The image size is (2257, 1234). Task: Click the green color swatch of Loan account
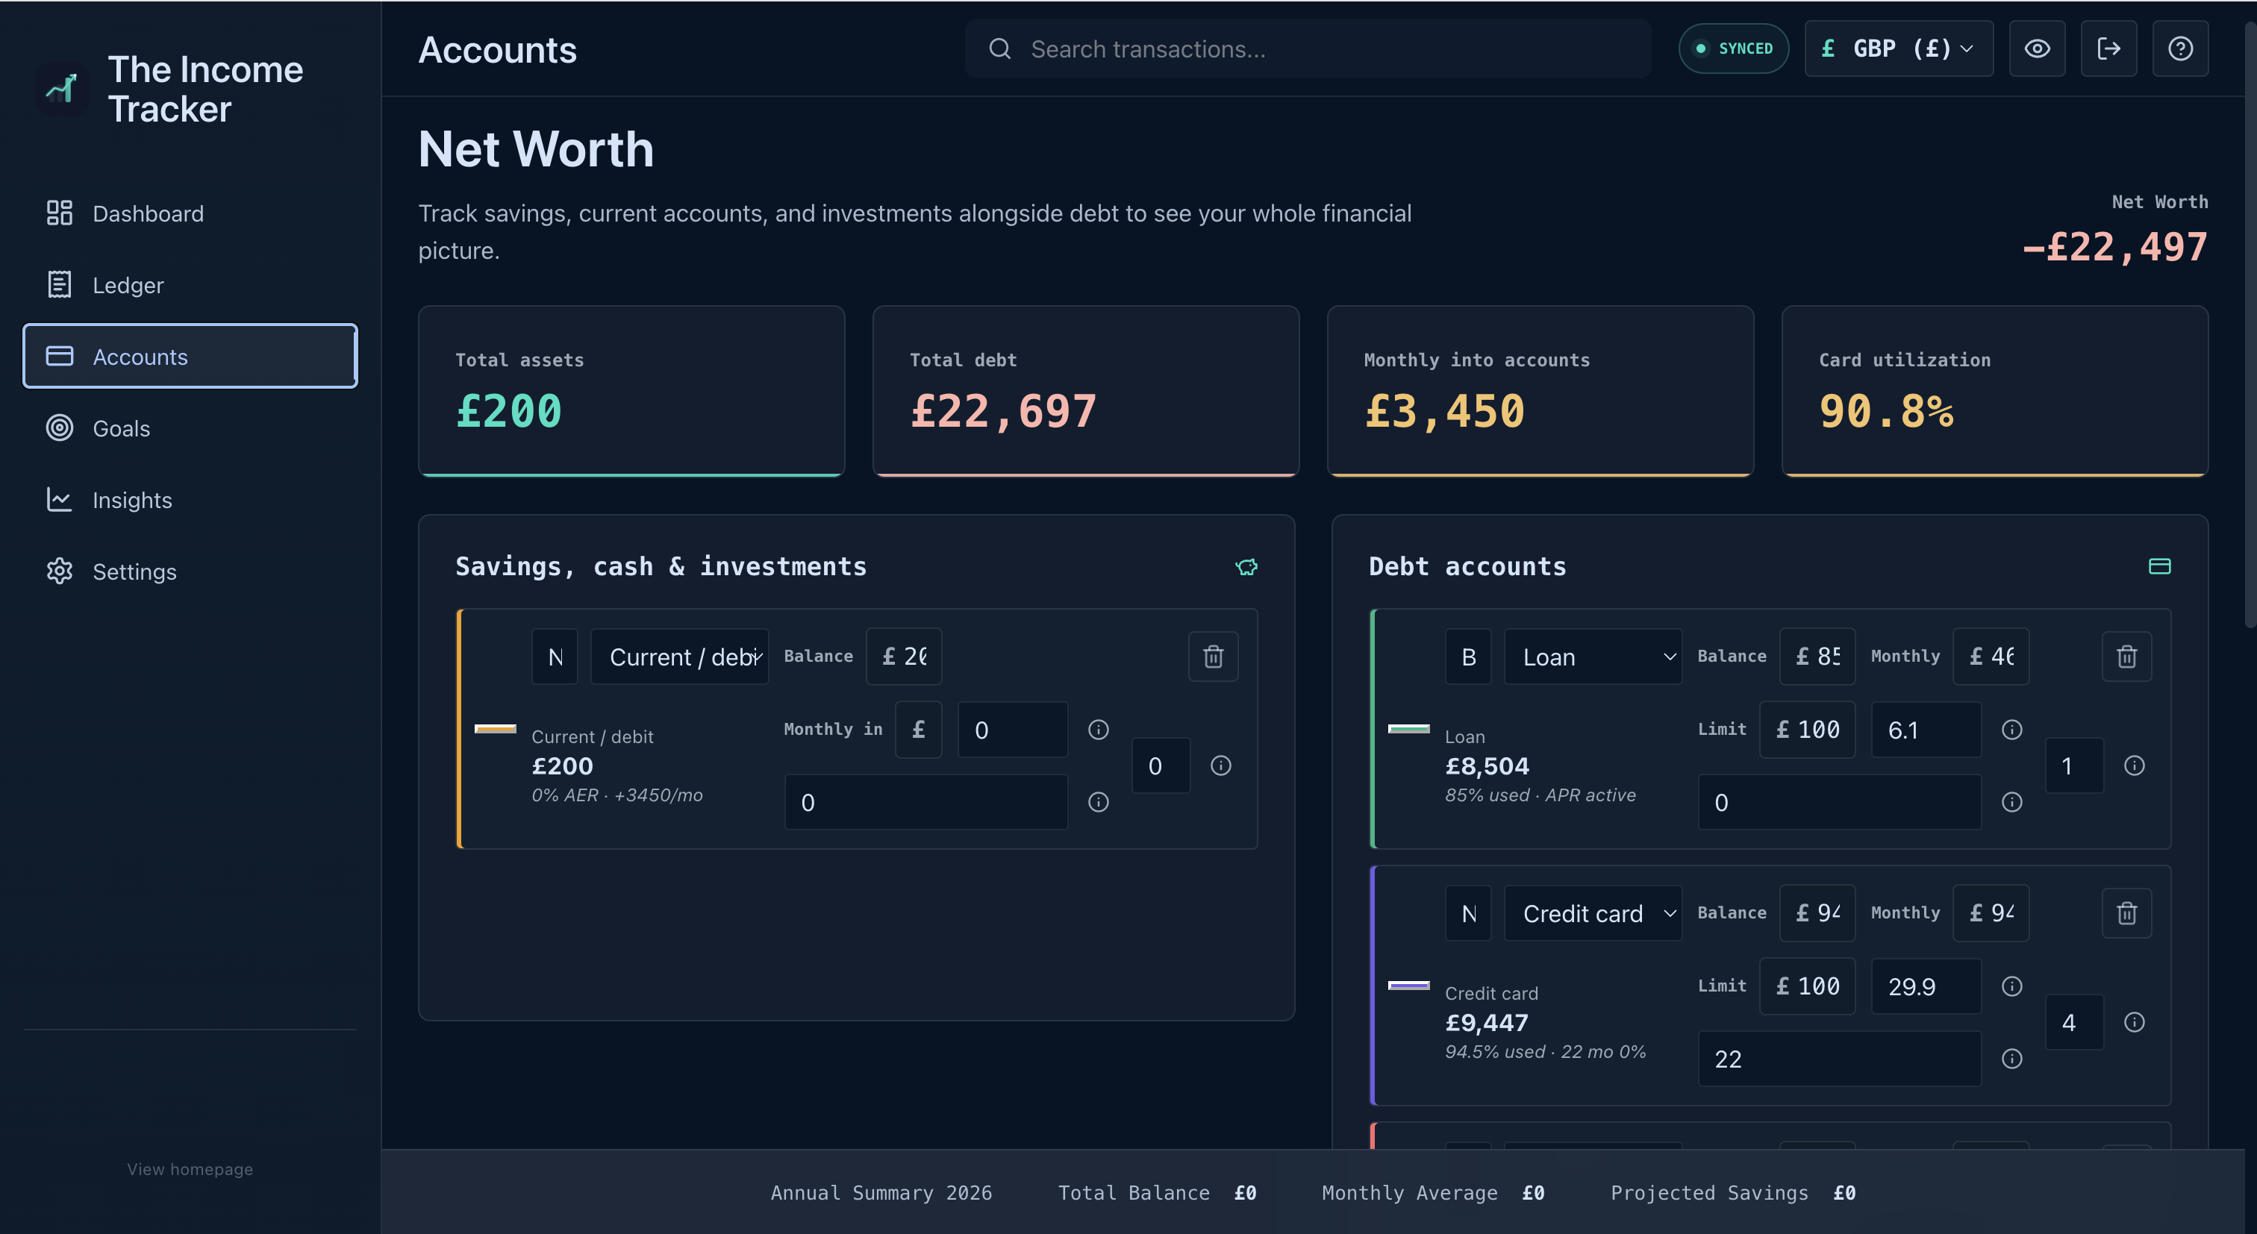click(1409, 729)
